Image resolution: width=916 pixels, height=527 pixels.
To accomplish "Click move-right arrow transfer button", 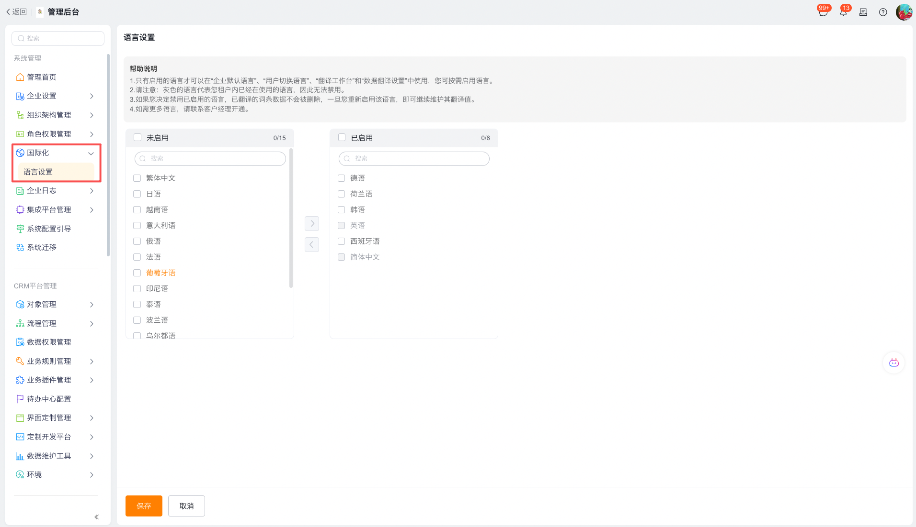I will coord(312,223).
